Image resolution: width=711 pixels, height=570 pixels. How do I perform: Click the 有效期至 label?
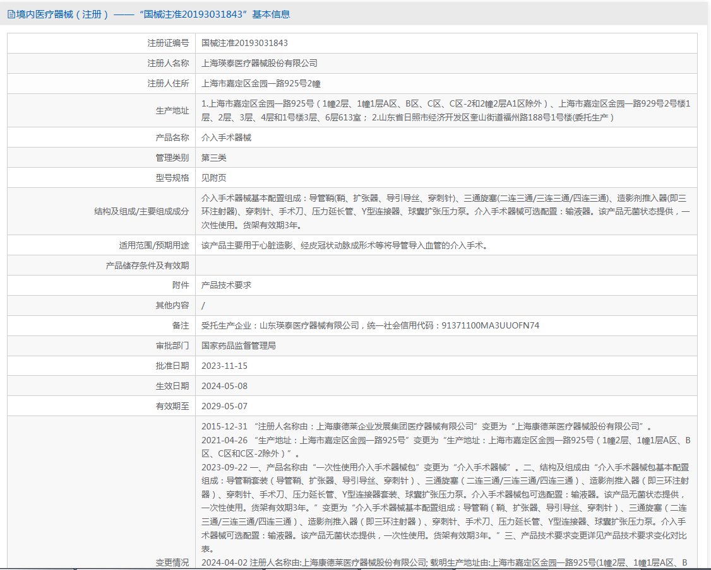(x=172, y=406)
